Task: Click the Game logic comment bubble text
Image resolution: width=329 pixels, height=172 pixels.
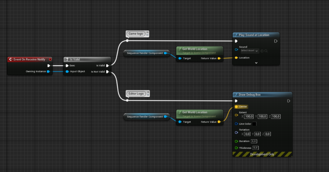Action: (136, 34)
